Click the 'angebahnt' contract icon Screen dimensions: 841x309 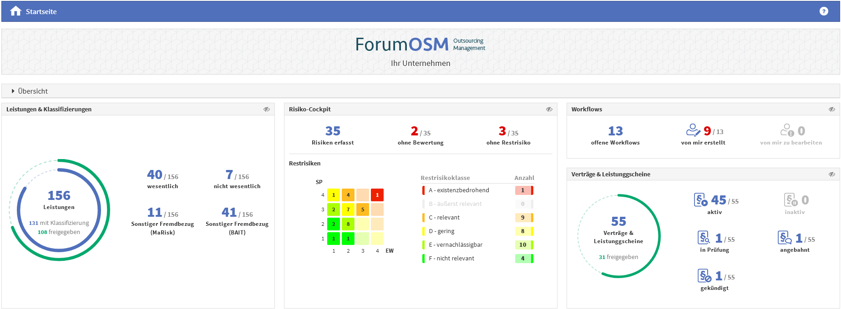tap(785, 238)
